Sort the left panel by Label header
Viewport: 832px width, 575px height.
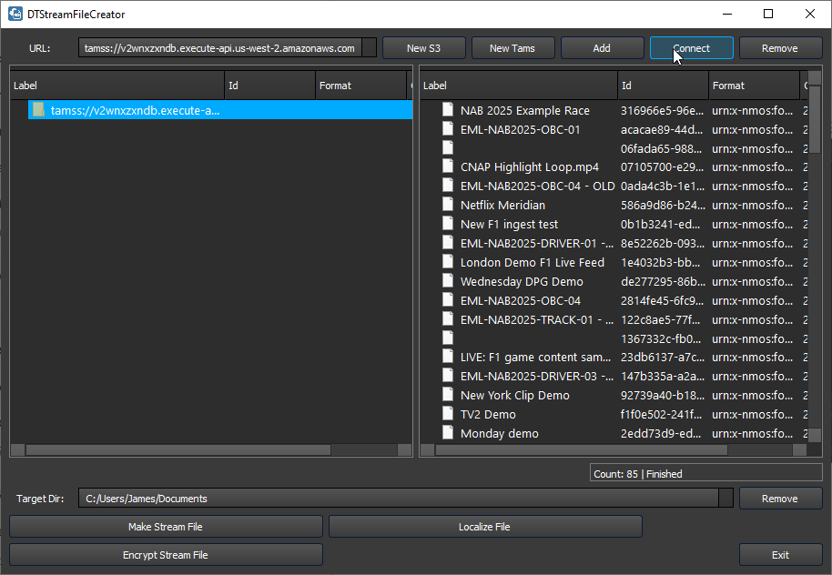pyautogui.click(x=117, y=86)
